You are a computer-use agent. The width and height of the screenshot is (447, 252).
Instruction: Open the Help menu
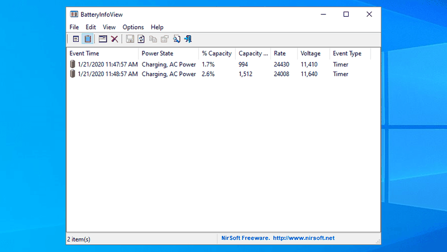[157, 27]
